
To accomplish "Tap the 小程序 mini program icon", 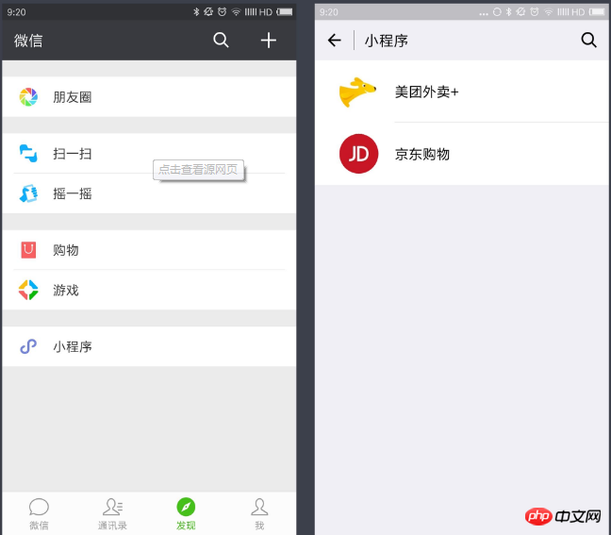I will coord(28,346).
